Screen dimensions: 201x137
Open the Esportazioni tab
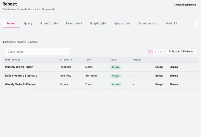148,23
